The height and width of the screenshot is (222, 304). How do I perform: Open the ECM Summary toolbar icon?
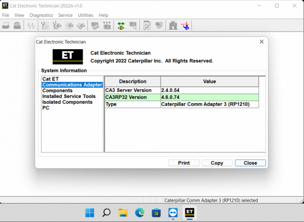[95, 25]
